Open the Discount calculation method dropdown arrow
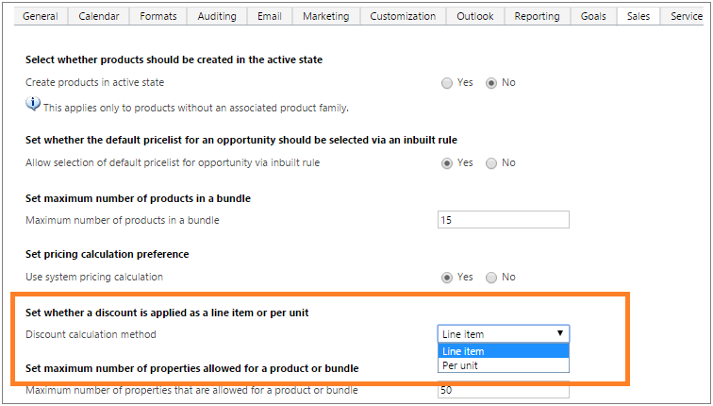 click(x=560, y=333)
